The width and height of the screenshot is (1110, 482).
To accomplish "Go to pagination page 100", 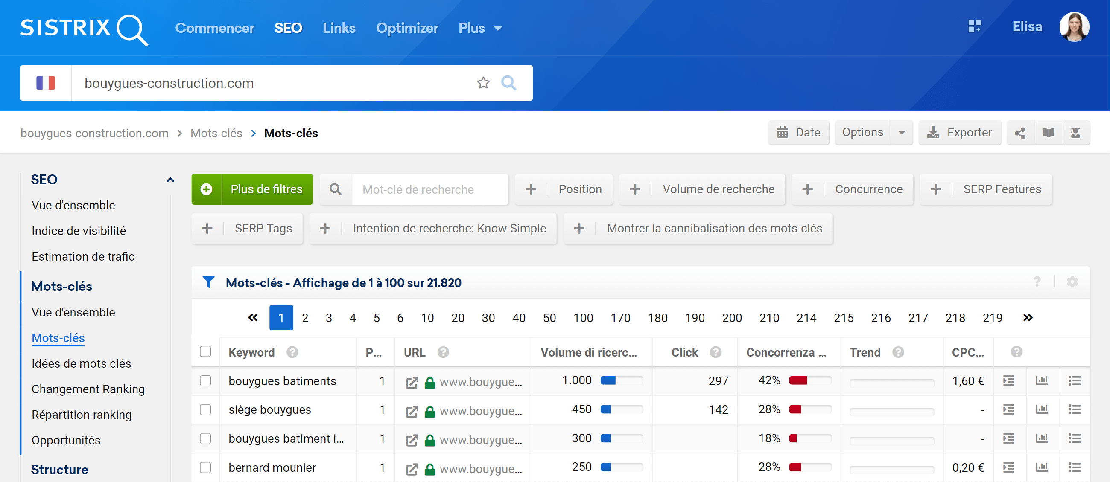I will tap(583, 318).
